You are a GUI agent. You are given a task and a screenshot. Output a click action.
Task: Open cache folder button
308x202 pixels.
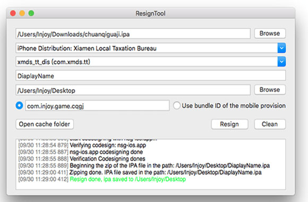(x=45, y=124)
